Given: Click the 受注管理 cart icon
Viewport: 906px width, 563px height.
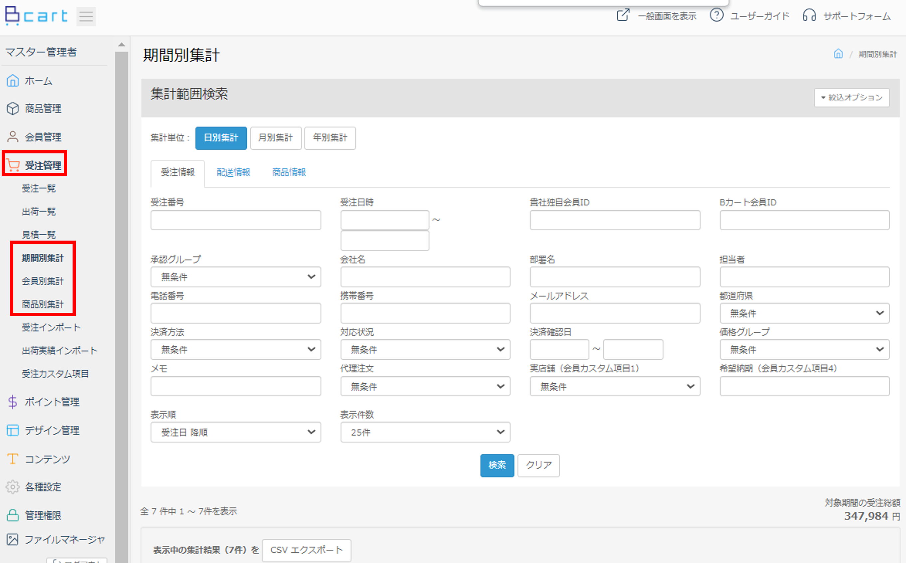Looking at the screenshot, I should point(13,165).
